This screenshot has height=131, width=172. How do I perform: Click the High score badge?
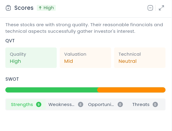tap(46, 8)
